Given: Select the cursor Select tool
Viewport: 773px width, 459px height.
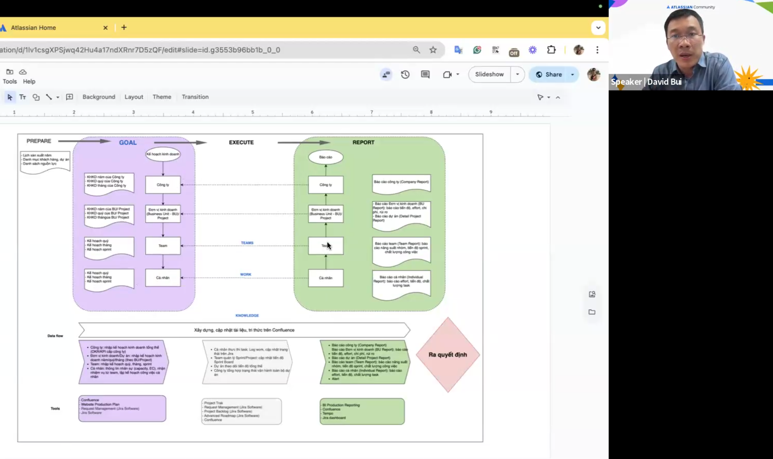Looking at the screenshot, I should pos(10,97).
